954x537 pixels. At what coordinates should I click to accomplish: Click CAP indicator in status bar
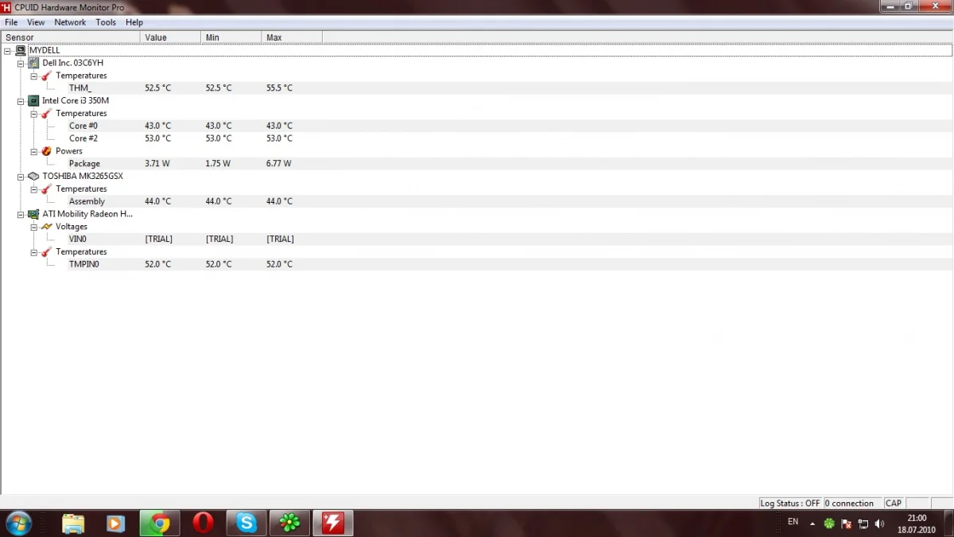click(894, 504)
